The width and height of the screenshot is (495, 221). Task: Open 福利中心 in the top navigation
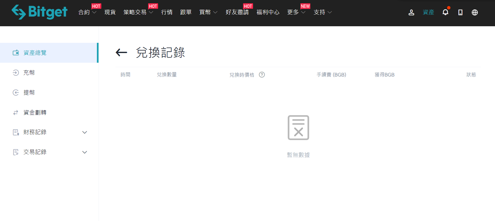point(268,12)
